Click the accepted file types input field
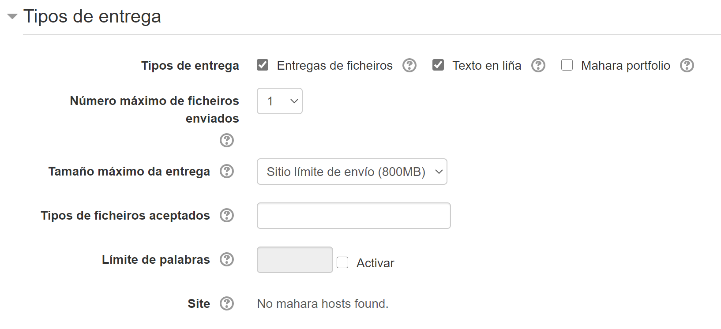This screenshot has height=329, width=721. [353, 216]
